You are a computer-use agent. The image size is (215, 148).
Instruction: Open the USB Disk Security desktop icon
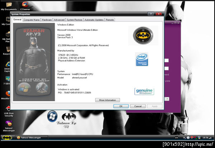(9, 111)
